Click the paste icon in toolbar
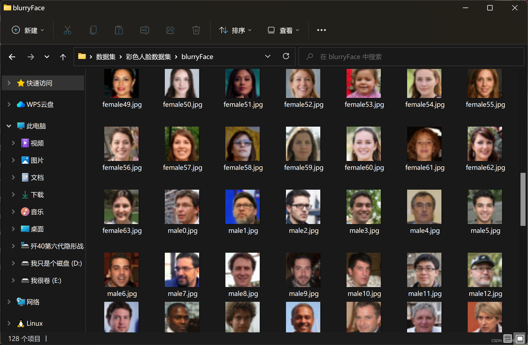Screen dimensions: 528x345 coord(119,30)
